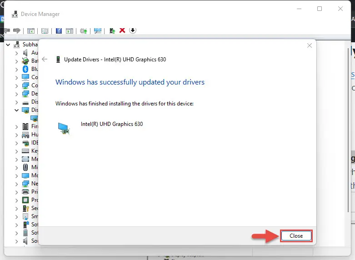This screenshot has width=355, height=260.
Task: Expand the Network (Ne) category
Action: (16, 184)
